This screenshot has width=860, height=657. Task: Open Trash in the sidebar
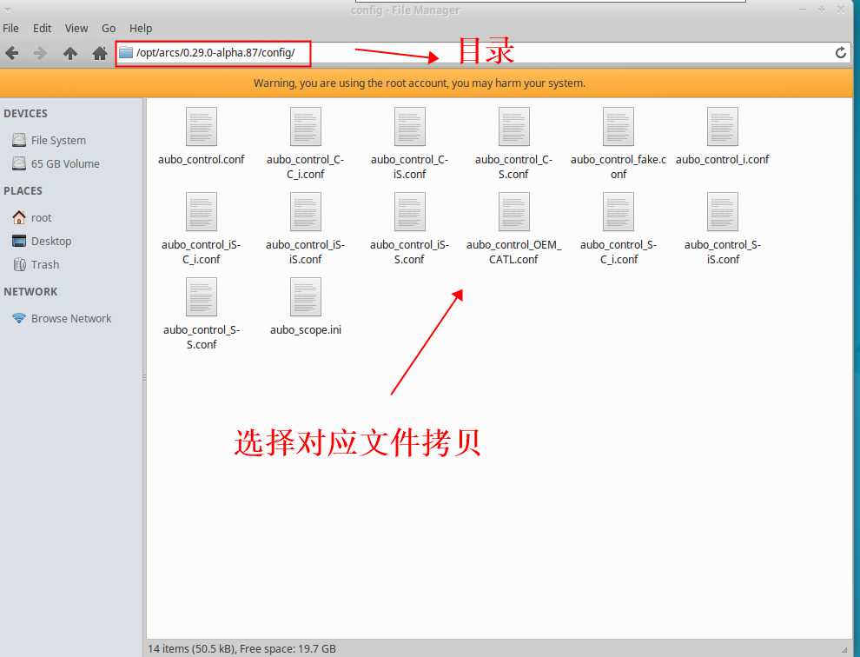36,264
